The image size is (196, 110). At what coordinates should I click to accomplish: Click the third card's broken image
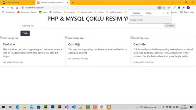140,38
